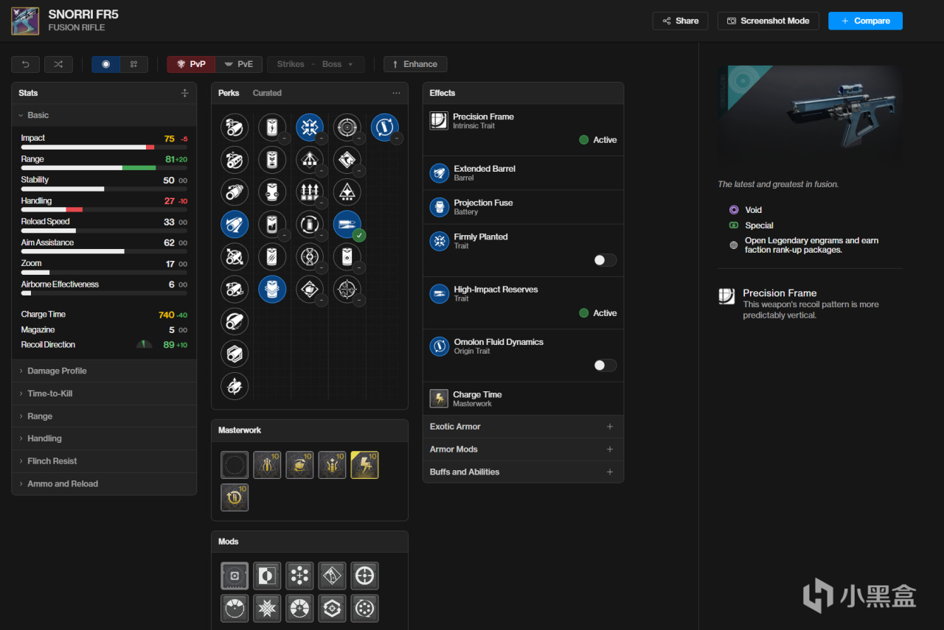The image size is (944, 630).
Task: Click the Projection Fuse battery row in Effects
Action: [523, 207]
